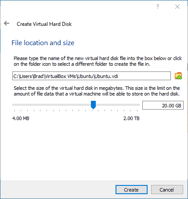Click the Cancel button

(x=167, y=190)
